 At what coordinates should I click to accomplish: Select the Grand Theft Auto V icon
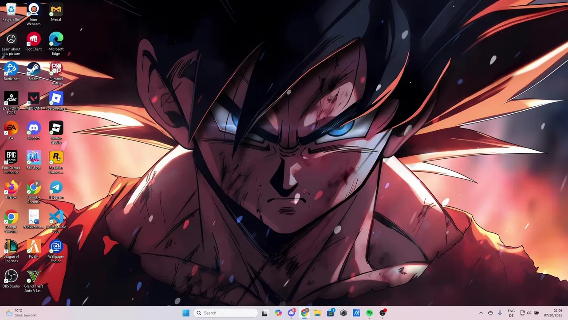(33, 281)
